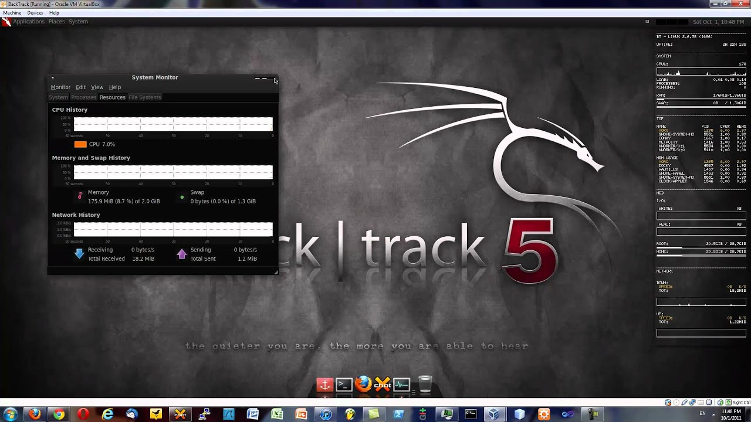Open XChat from the BackTrack dock
Viewport: 751px width, 422px height.
point(382,384)
